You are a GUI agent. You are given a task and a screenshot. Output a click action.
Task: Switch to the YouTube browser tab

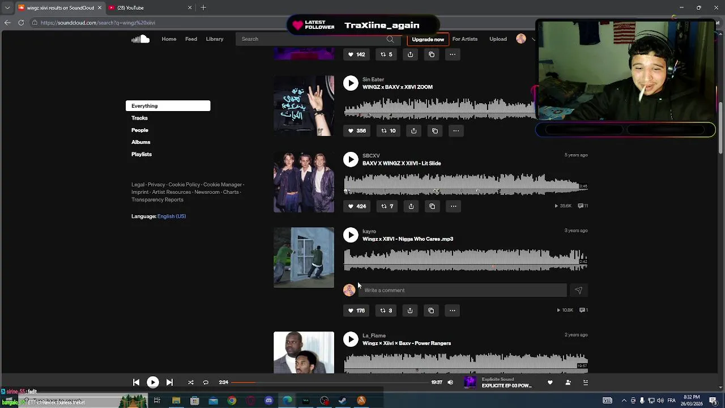[x=150, y=8]
